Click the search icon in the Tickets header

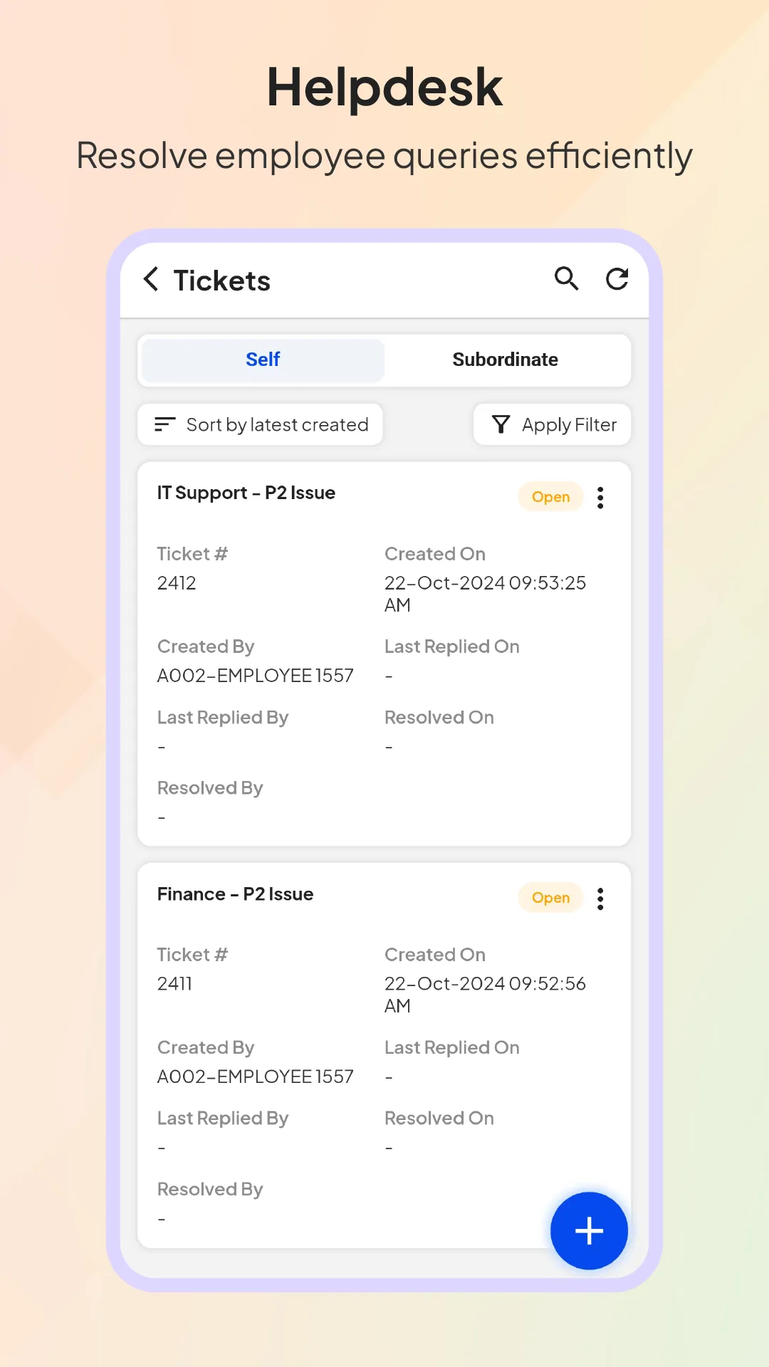[x=566, y=279]
